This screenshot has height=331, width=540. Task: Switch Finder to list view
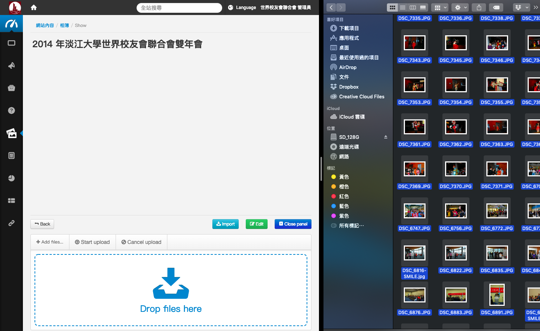click(403, 8)
